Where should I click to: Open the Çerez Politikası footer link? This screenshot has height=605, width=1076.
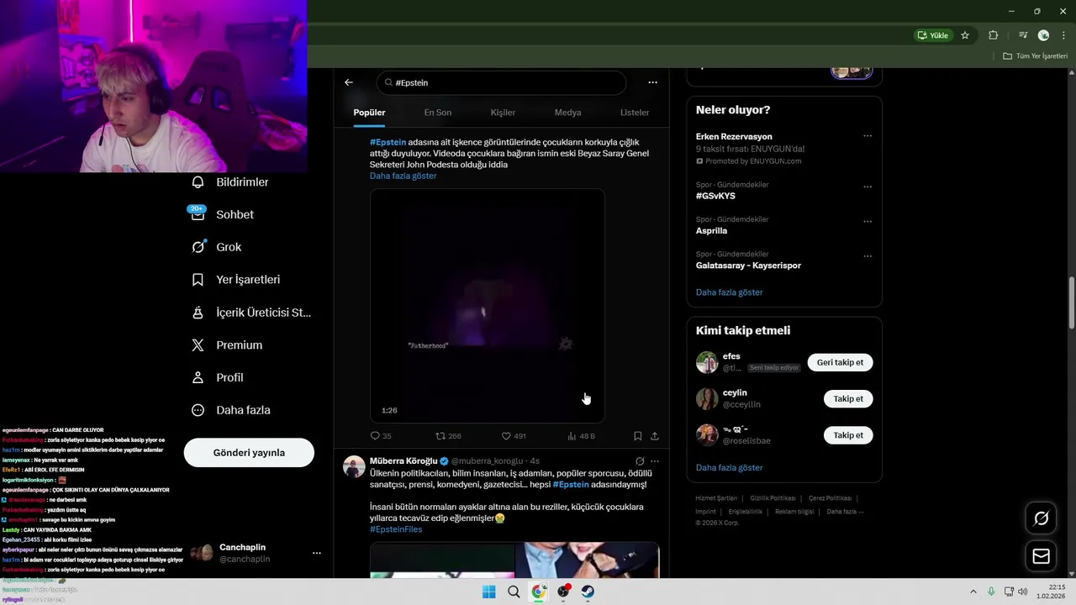pos(830,498)
